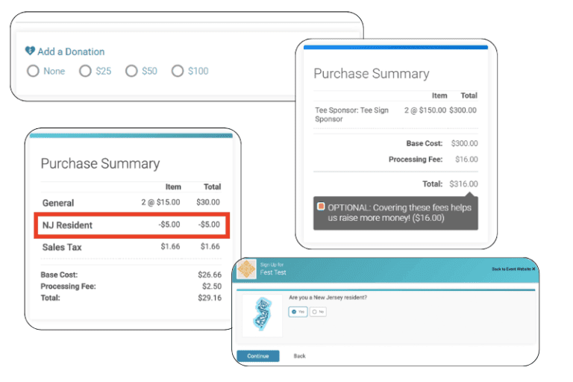Click the Fest Test event title
Screen dimensions: 573x382
272,272
